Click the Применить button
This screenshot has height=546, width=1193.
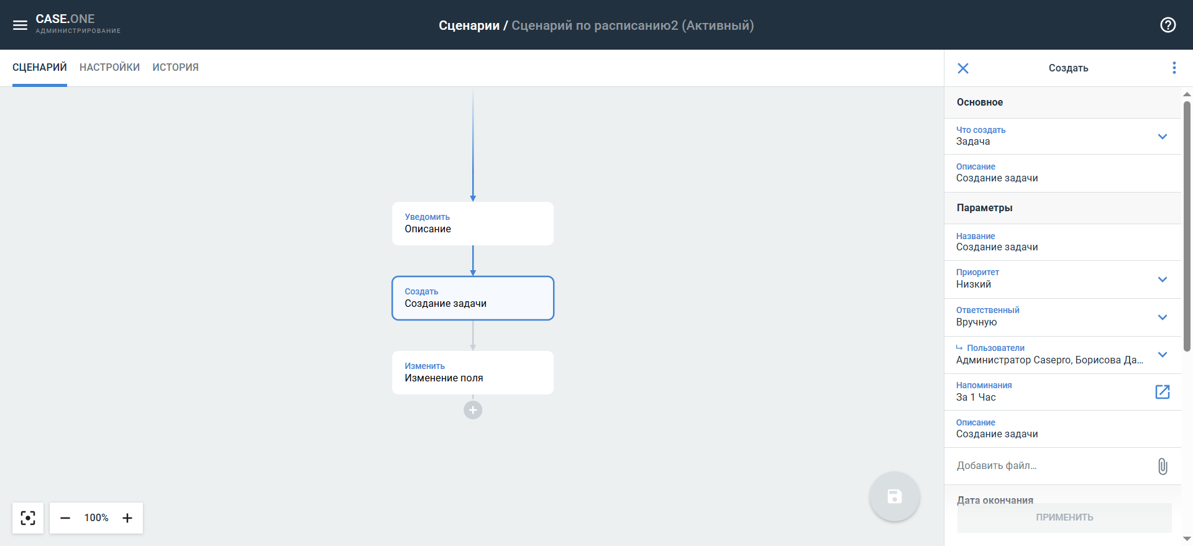(x=1064, y=517)
